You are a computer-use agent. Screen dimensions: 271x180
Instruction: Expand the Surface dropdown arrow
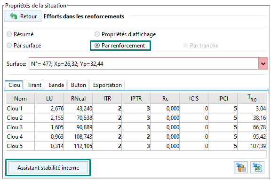tap(263, 64)
